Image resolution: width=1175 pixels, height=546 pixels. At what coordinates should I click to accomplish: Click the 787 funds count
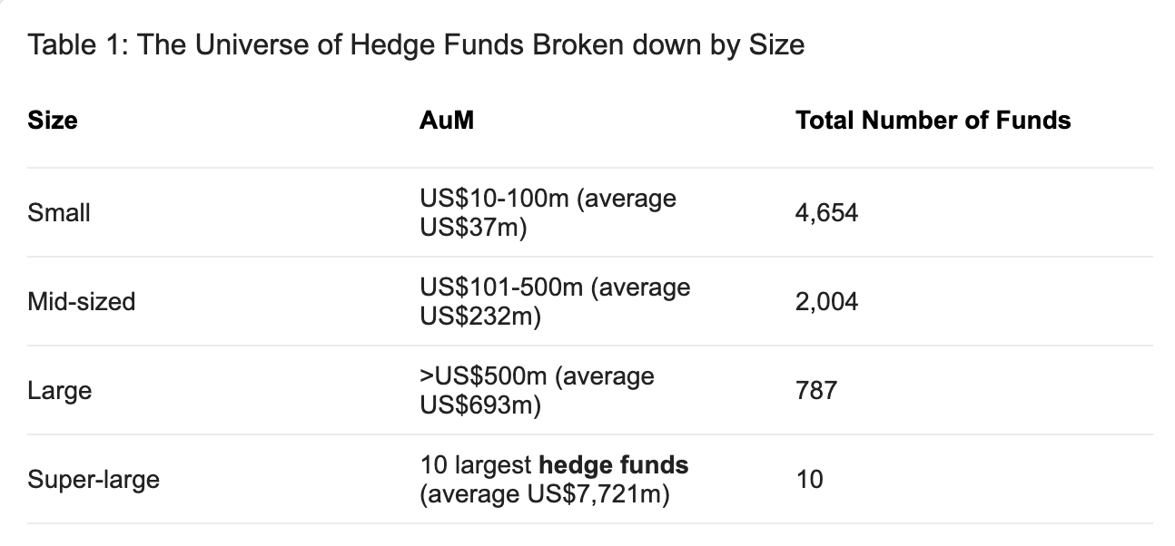click(815, 391)
